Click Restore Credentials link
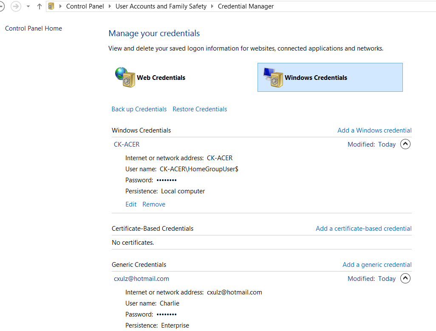This screenshot has width=436, height=331. [x=200, y=109]
